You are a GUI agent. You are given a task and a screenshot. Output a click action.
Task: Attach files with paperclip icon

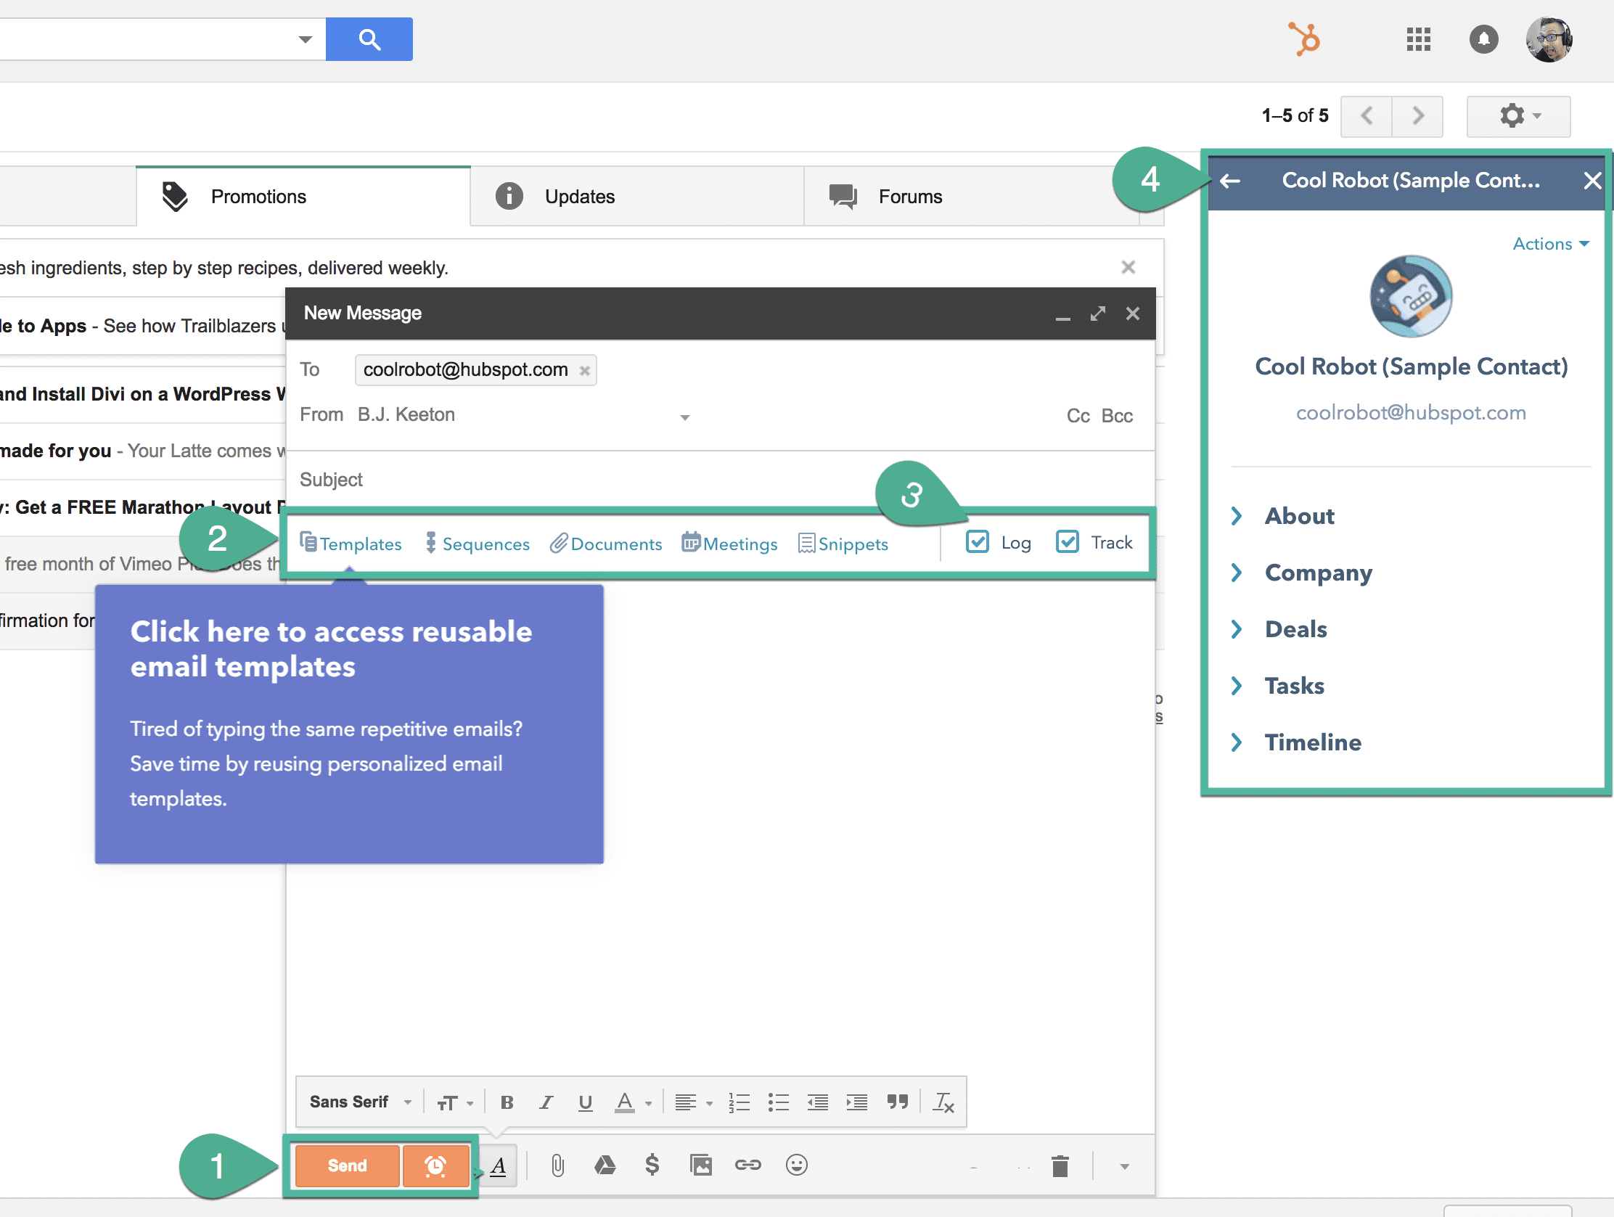coord(557,1166)
